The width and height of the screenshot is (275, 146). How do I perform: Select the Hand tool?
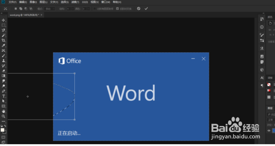(3, 111)
